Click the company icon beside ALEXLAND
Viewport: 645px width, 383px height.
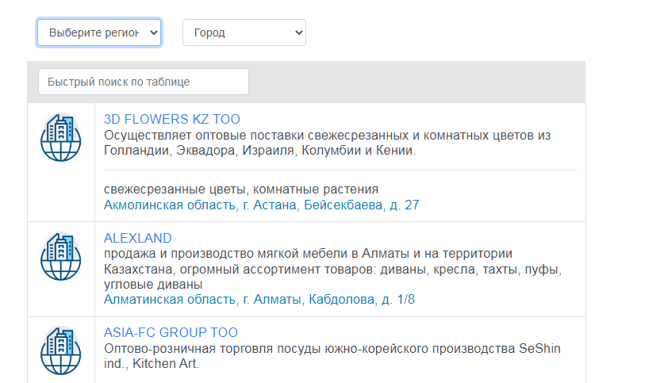[61, 256]
